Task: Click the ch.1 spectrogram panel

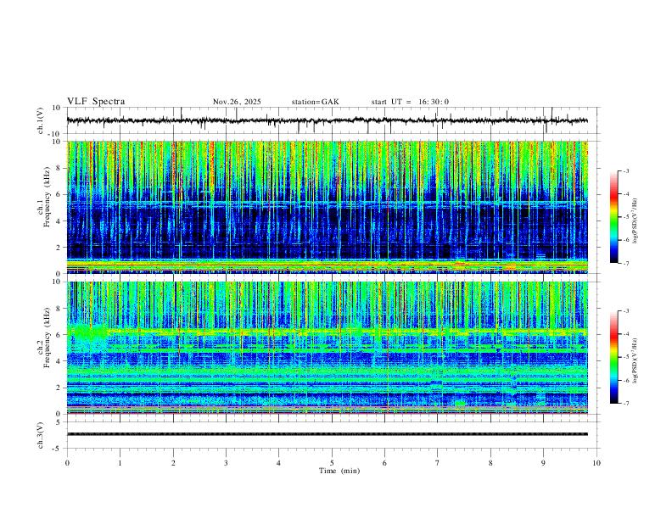Action: pyautogui.click(x=328, y=207)
